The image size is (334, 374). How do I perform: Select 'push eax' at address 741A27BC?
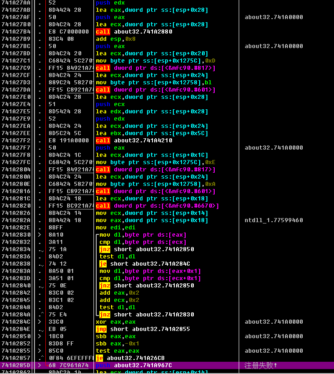(110, 46)
